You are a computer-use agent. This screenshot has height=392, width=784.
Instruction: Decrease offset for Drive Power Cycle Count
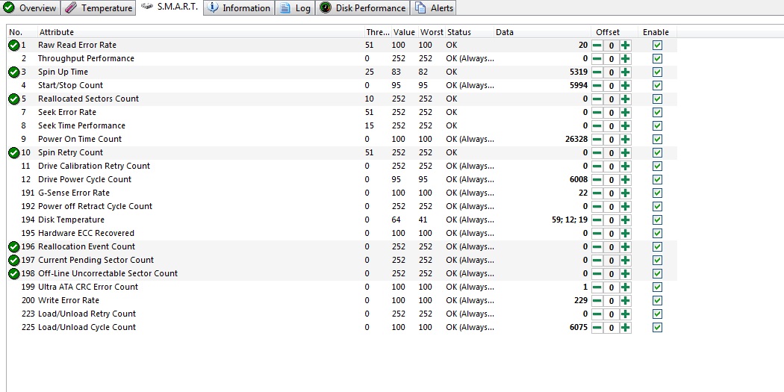tap(597, 180)
